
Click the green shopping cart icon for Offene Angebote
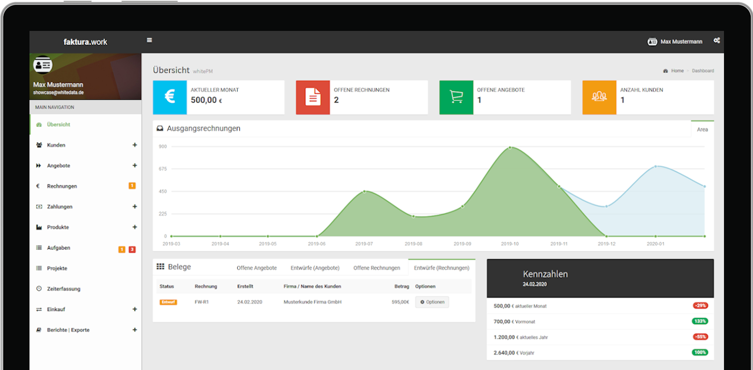(x=456, y=97)
